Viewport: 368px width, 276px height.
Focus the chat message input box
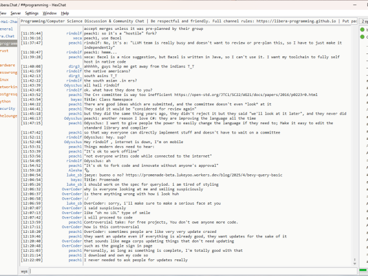pyautogui.click(x=190, y=270)
